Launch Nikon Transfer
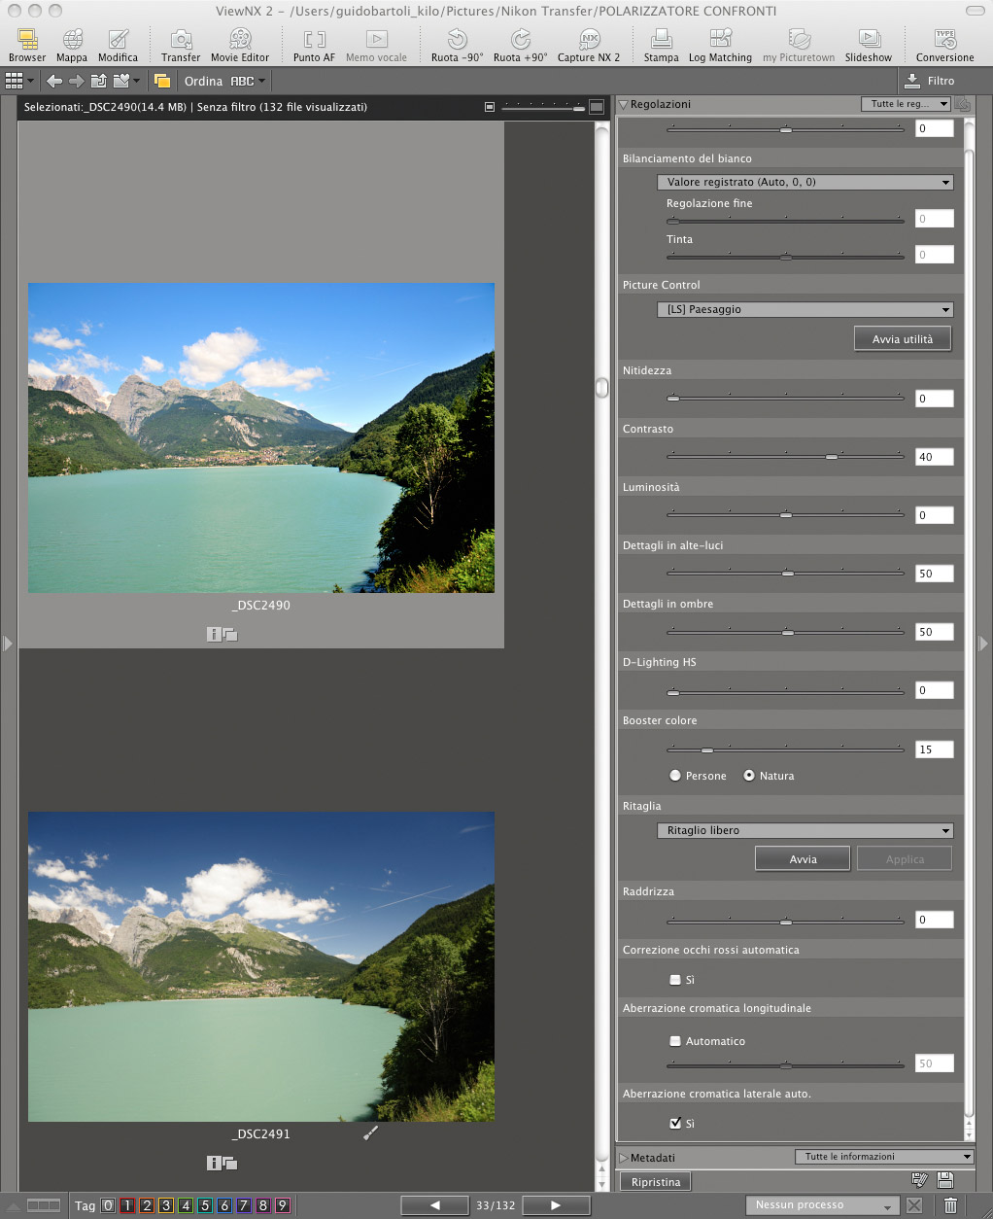This screenshot has height=1219, width=993. point(181,45)
